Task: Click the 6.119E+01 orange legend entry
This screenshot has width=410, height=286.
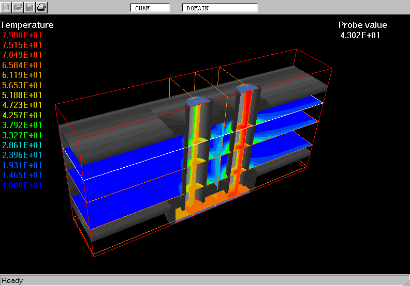Action: click(22, 75)
